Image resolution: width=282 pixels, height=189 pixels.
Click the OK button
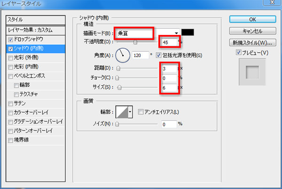(252, 19)
